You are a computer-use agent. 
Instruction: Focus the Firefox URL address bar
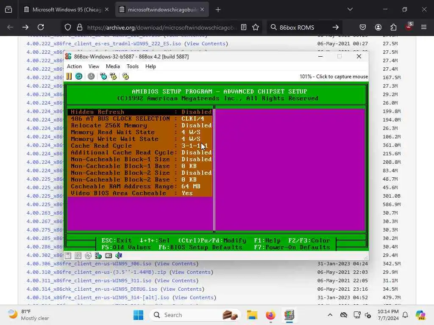pyautogui.click(x=162, y=28)
